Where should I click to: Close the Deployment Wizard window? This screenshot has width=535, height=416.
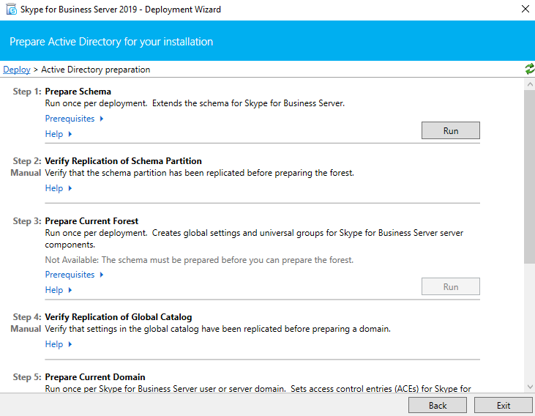tap(525, 10)
